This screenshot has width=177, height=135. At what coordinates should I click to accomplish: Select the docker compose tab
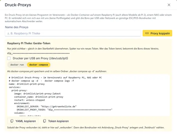(39, 65)
